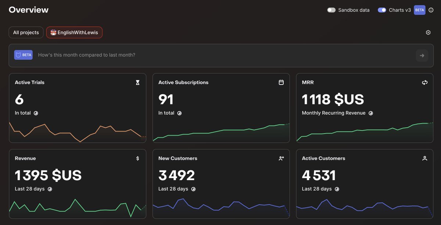
Task: Click the Monthly Recurring Revenue label
Action: [x=334, y=113]
